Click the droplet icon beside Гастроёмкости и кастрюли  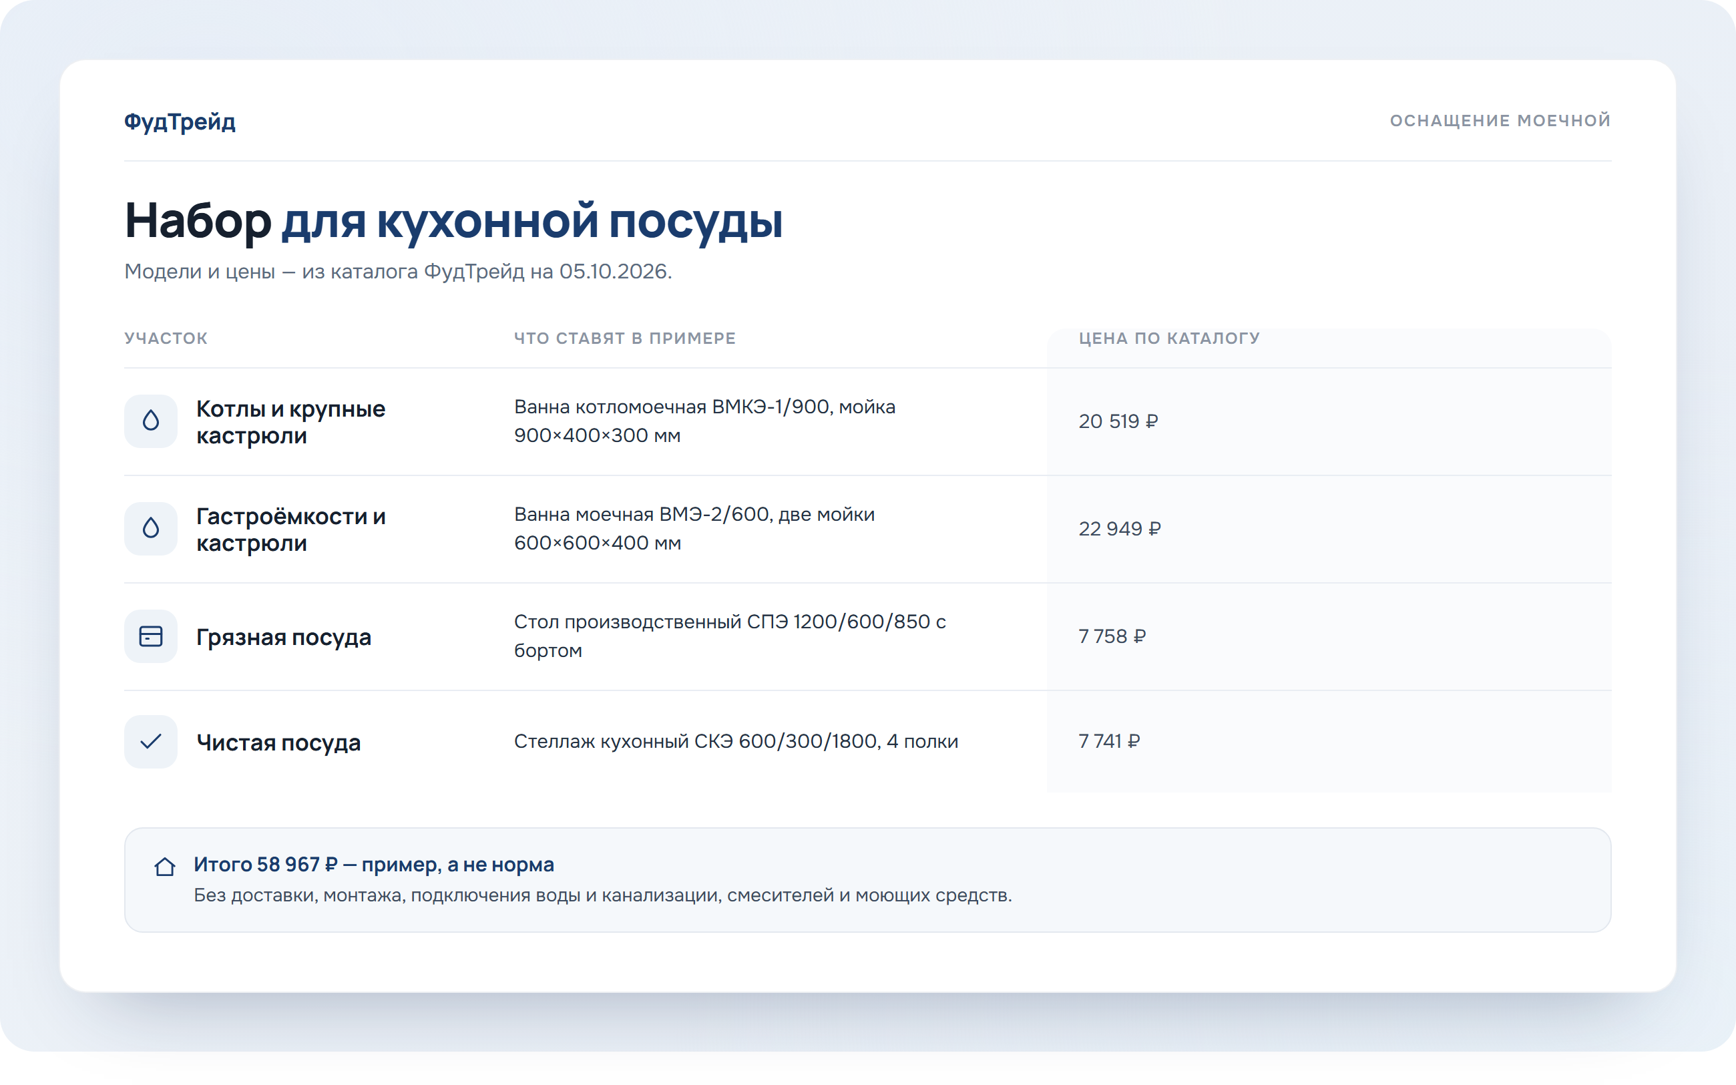pos(151,529)
